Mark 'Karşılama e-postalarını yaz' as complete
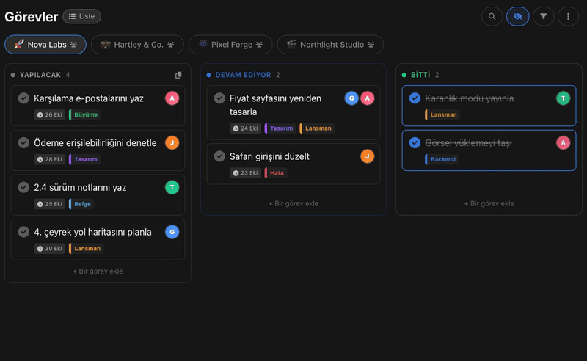The image size is (587, 361). (23, 98)
